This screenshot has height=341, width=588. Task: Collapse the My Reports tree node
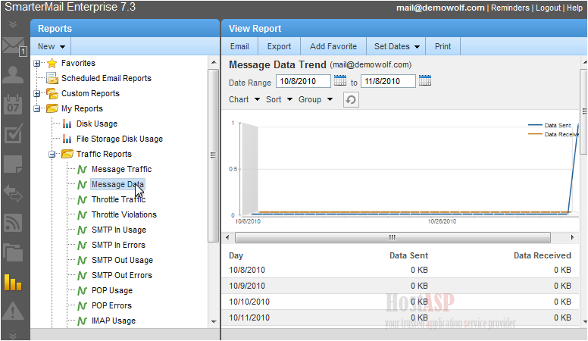[x=36, y=109]
